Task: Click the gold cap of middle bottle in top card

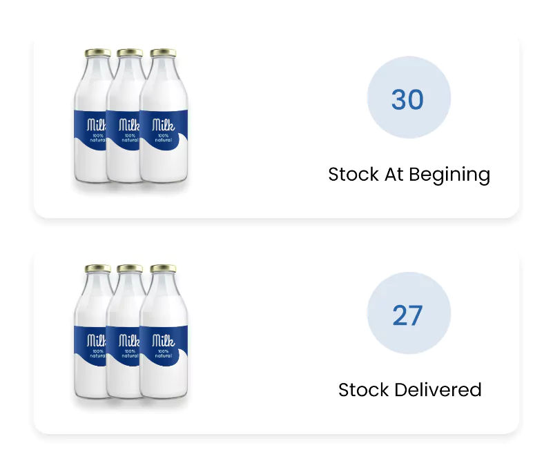Action: tap(130, 53)
